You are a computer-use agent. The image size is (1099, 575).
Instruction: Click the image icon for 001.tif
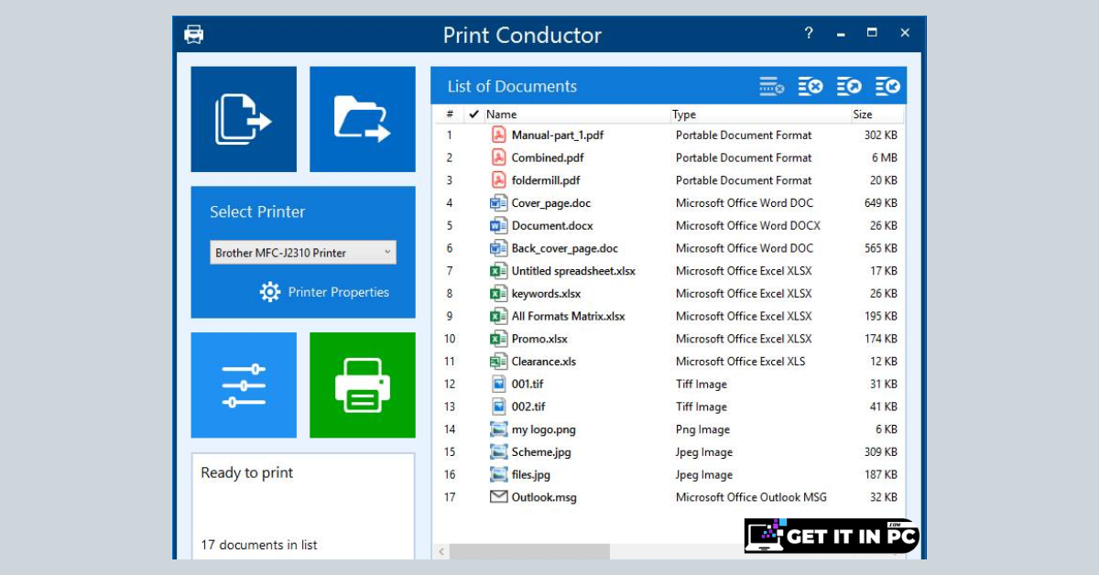499,384
